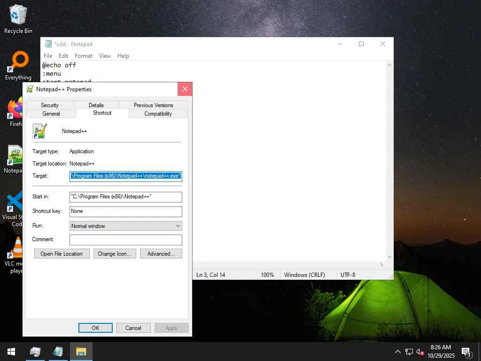Open the Compatibility tab
Screen dimensions: 481x361
[x=158, y=114]
